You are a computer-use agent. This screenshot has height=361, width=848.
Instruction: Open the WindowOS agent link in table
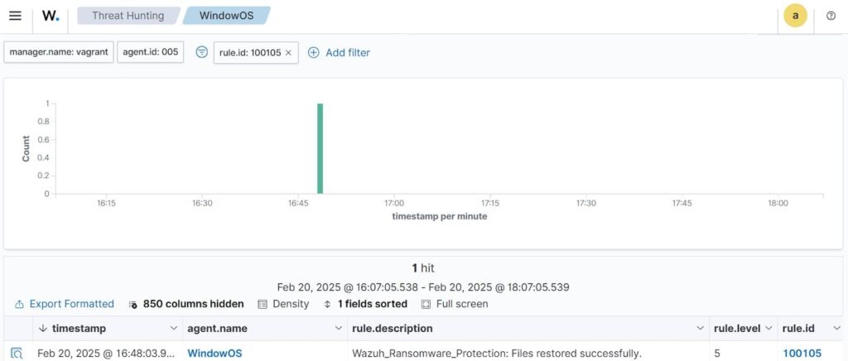pos(214,354)
